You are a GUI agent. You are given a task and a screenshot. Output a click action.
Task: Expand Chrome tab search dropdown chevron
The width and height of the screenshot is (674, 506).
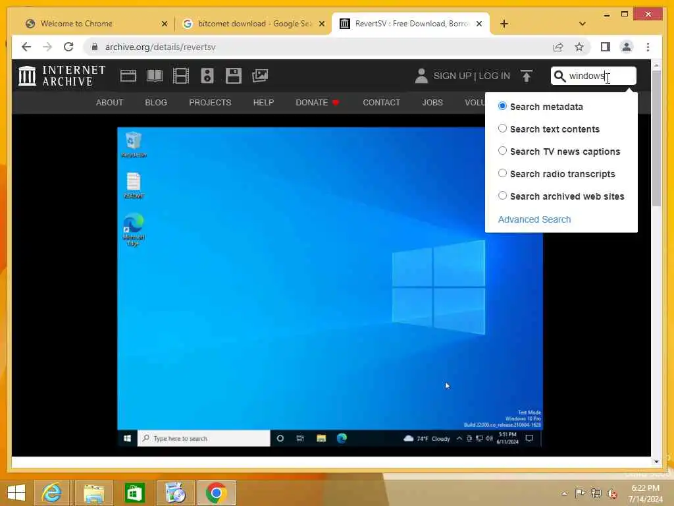click(583, 24)
